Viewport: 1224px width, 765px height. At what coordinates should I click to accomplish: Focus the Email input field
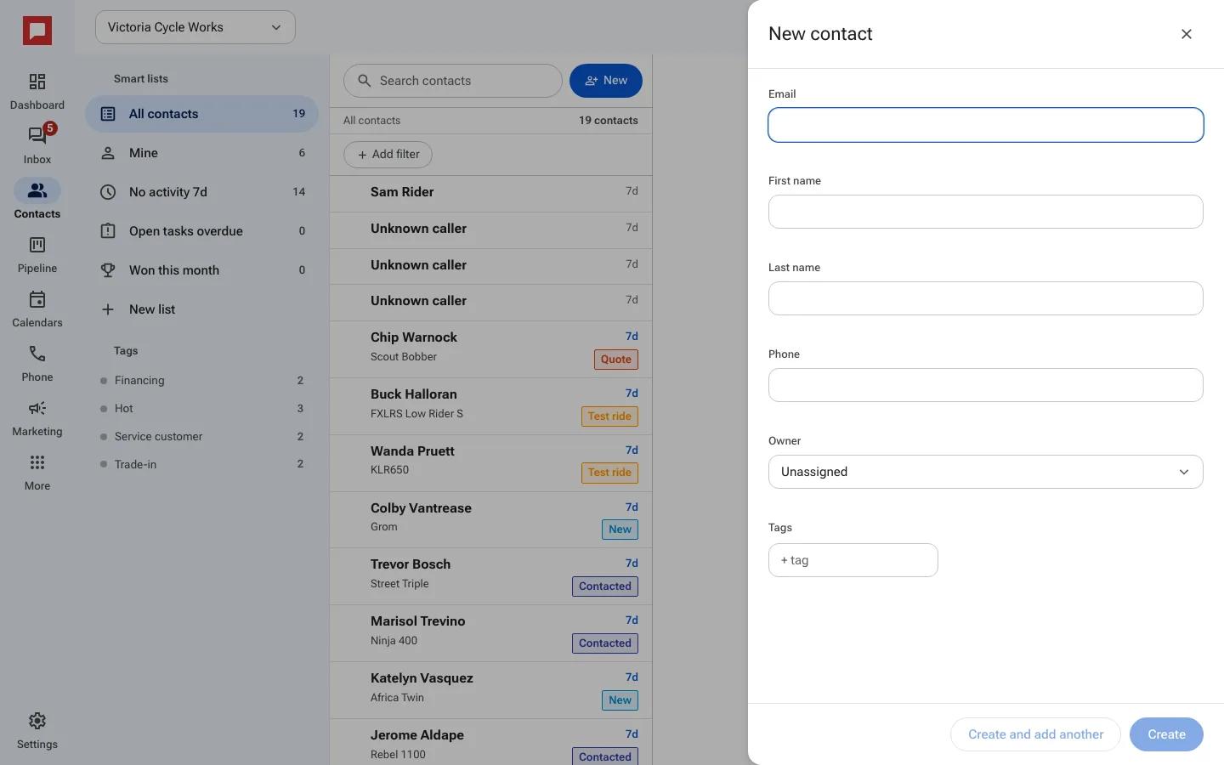[986, 125]
